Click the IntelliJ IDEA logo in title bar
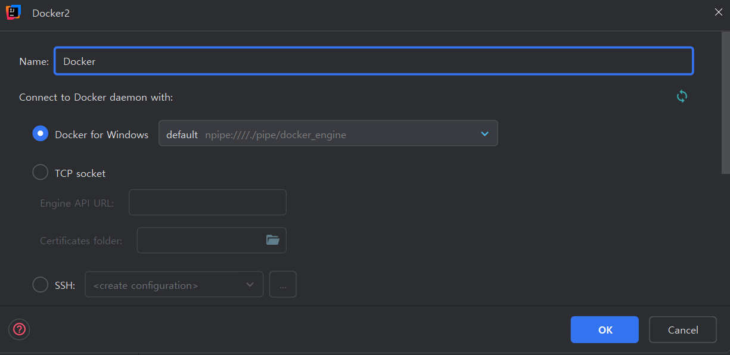The width and height of the screenshot is (730, 355). pos(13,12)
